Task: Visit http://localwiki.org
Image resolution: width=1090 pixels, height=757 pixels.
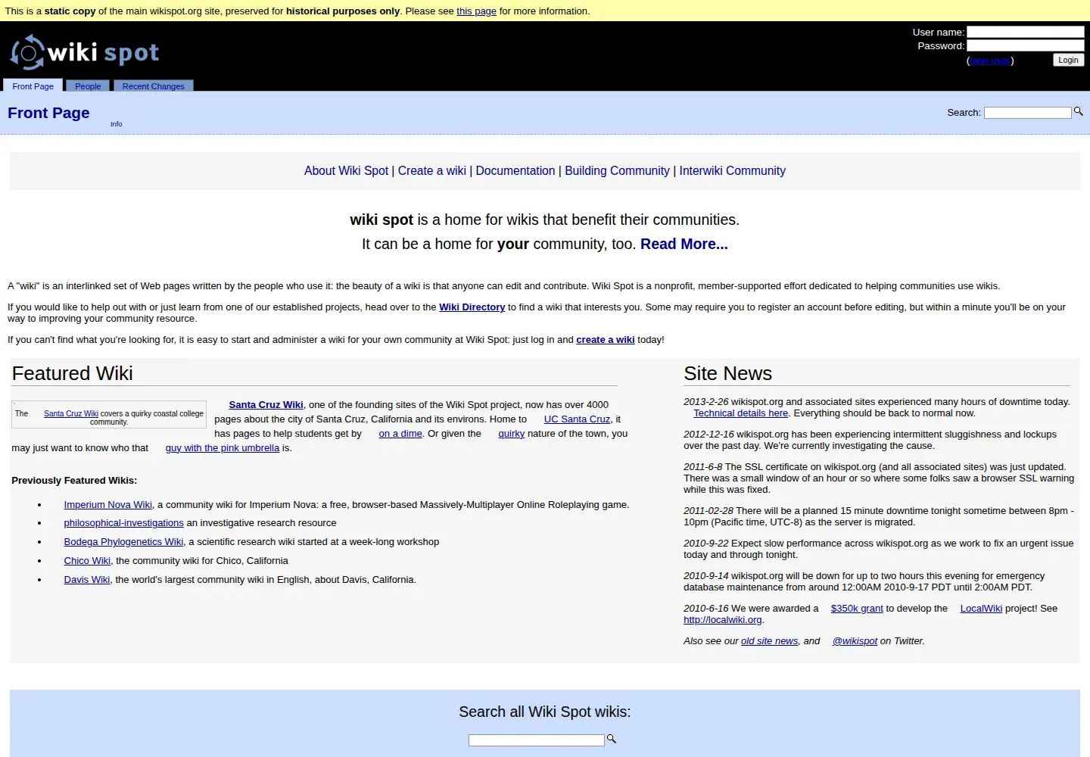Action: pyautogui.click(x=723, y=620)
